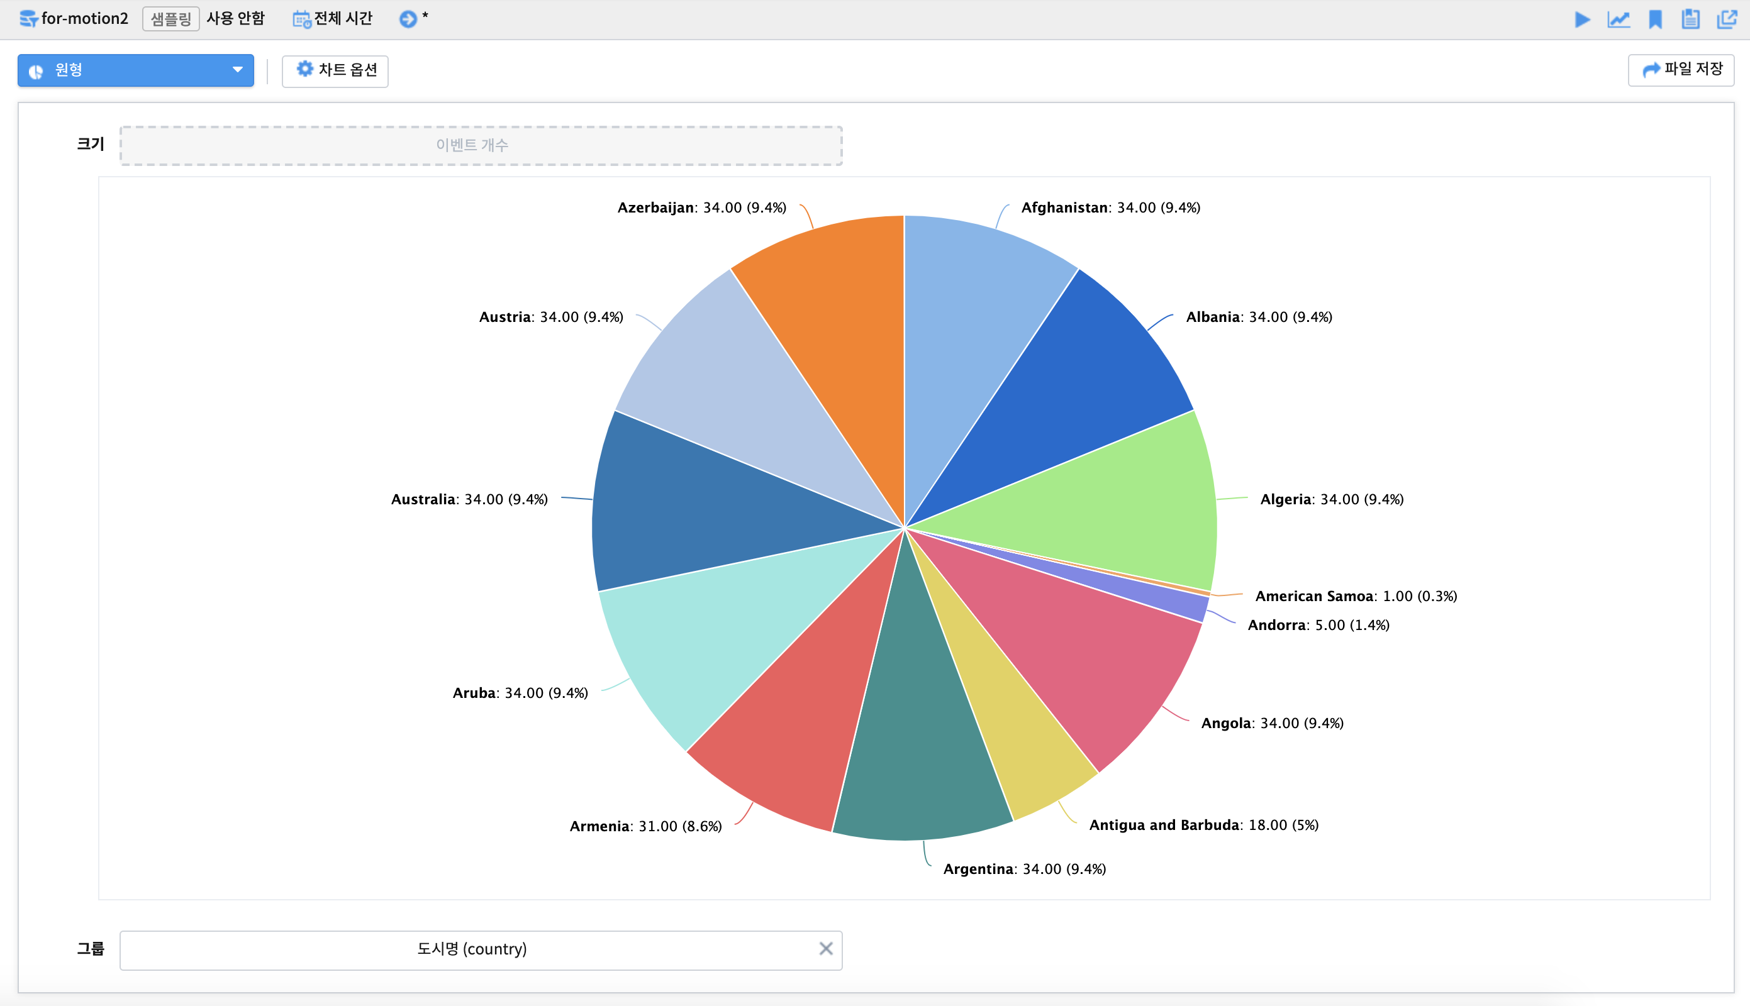
Task: Click the 파일 저장 button
Action: 1681,70
